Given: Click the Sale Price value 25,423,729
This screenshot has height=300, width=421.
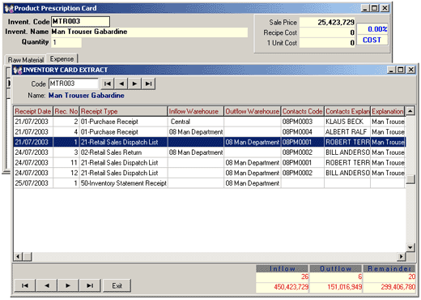Looking at the screenshot, I should tap(327, 23).
